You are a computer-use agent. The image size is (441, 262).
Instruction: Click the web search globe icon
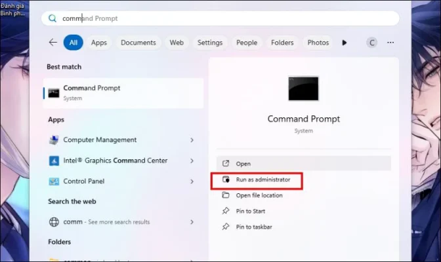tap(54, 222)
